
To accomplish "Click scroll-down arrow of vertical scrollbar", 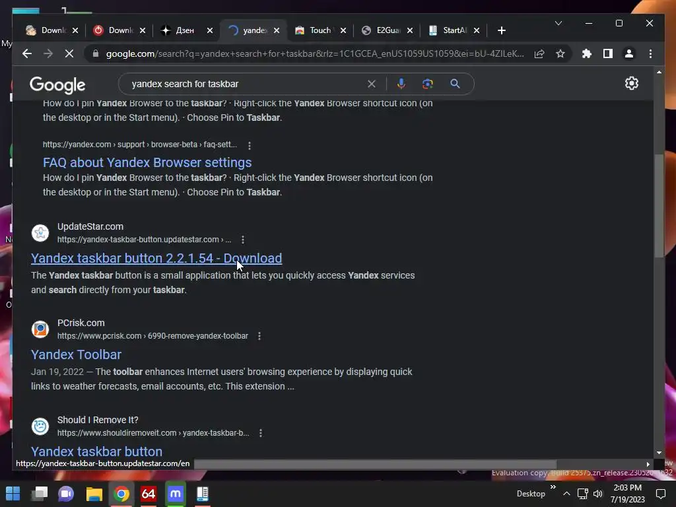I will pyautogui.click(x=659, y=453).
